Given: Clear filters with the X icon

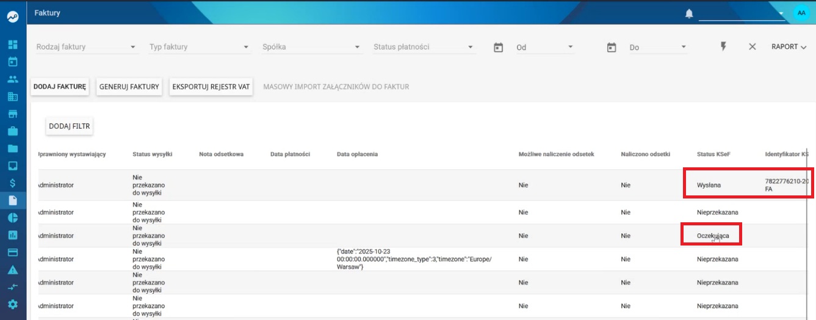Looking at the screenshot, I should 752,46.
